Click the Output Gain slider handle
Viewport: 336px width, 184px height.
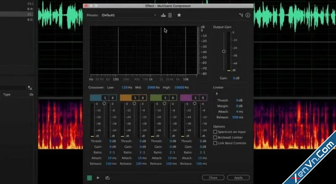click(x=224, y=52)
